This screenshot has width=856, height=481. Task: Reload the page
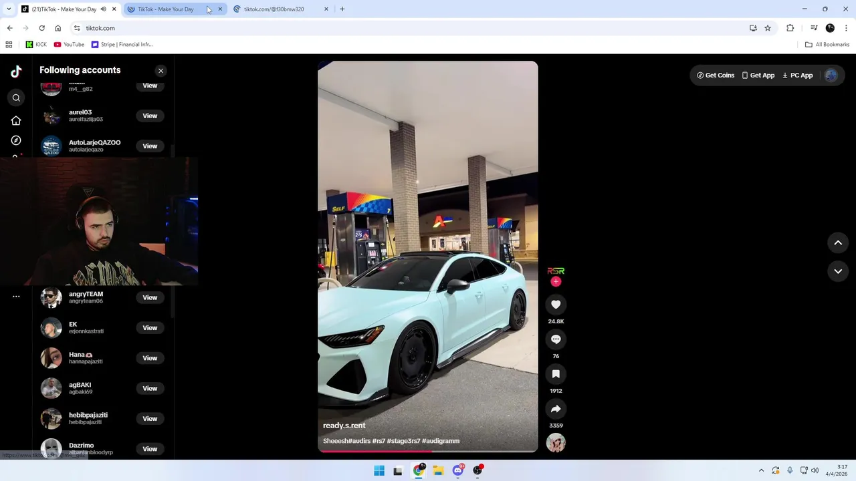[41, 28]
